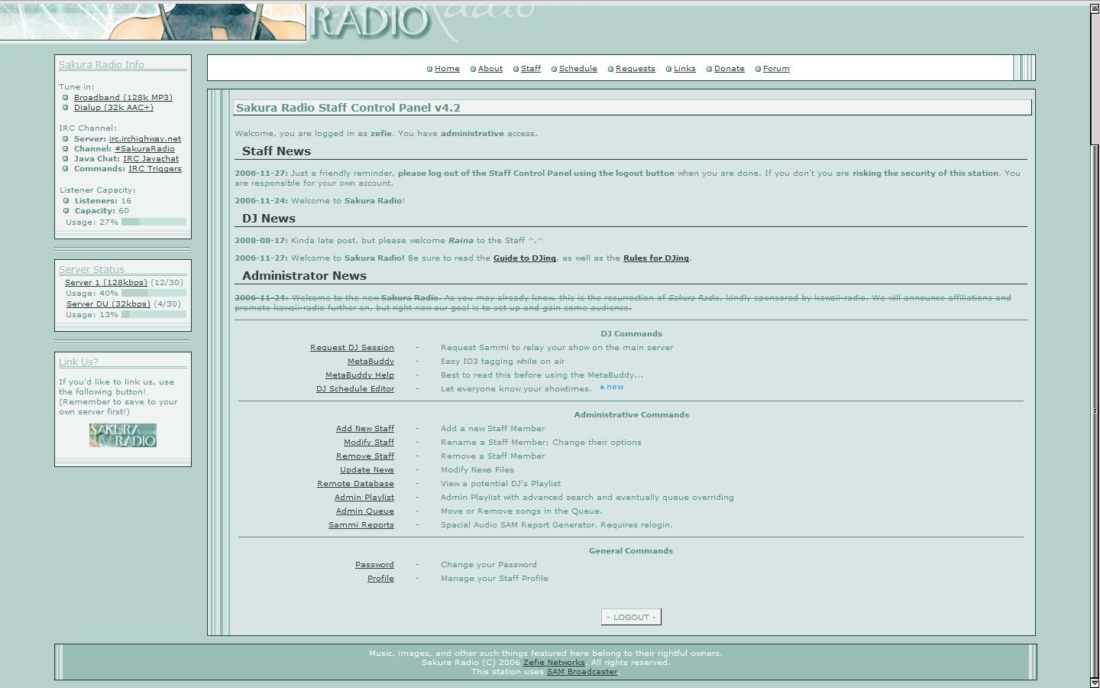1100x688 pixels.
Task: Go to the Schedule page
Action: pos(577,69)
